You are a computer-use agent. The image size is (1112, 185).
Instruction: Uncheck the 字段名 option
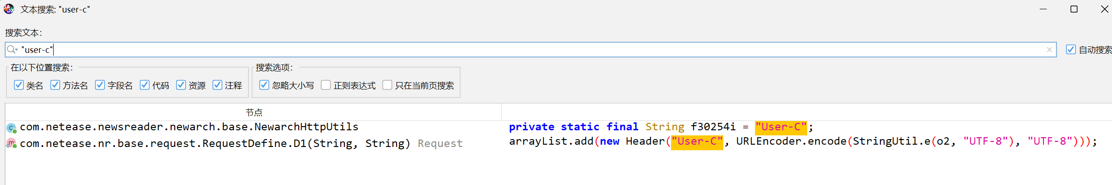[x=100, y=85]
